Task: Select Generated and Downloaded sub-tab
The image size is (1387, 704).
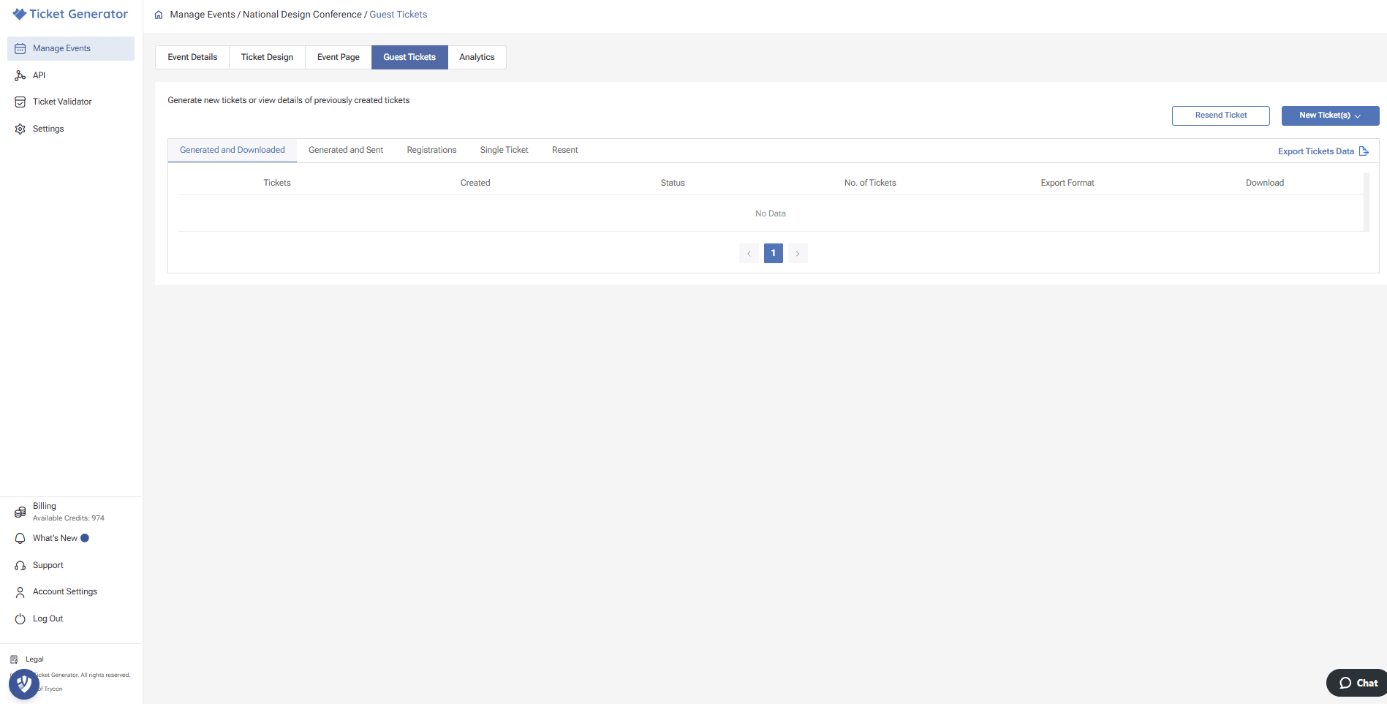Action: pyautogui.click(x=233, y=150)
